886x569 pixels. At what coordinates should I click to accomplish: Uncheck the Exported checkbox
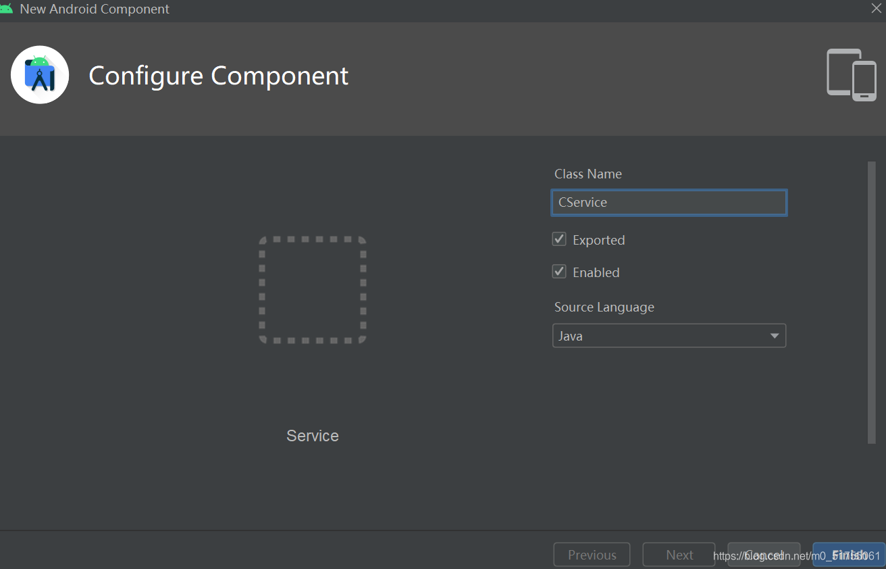(559, 239)
